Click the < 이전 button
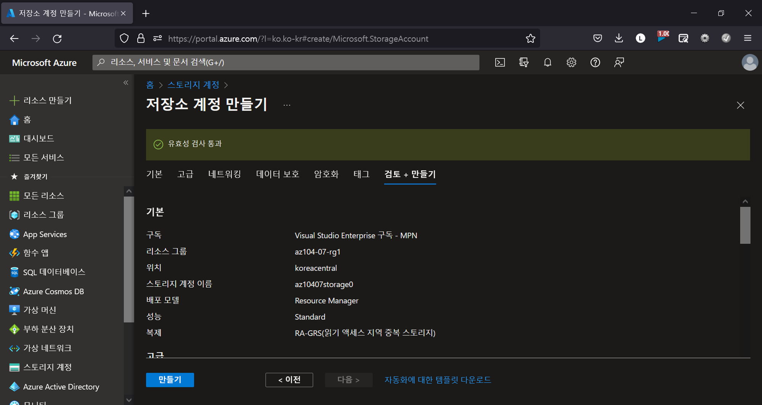The width and height of the screenshot is (762, 405). click(x=289, y=380)
